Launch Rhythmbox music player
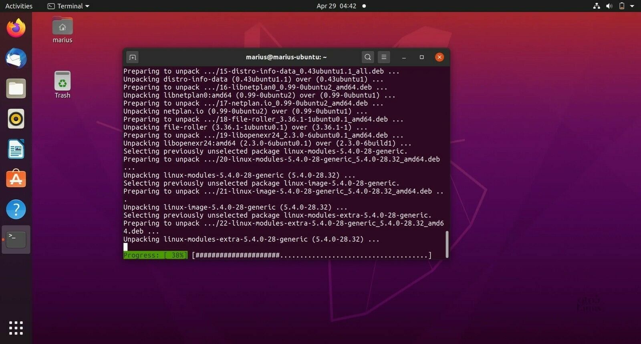The width and height of the screenshot is (641, 344). click(x=16, y=119)
